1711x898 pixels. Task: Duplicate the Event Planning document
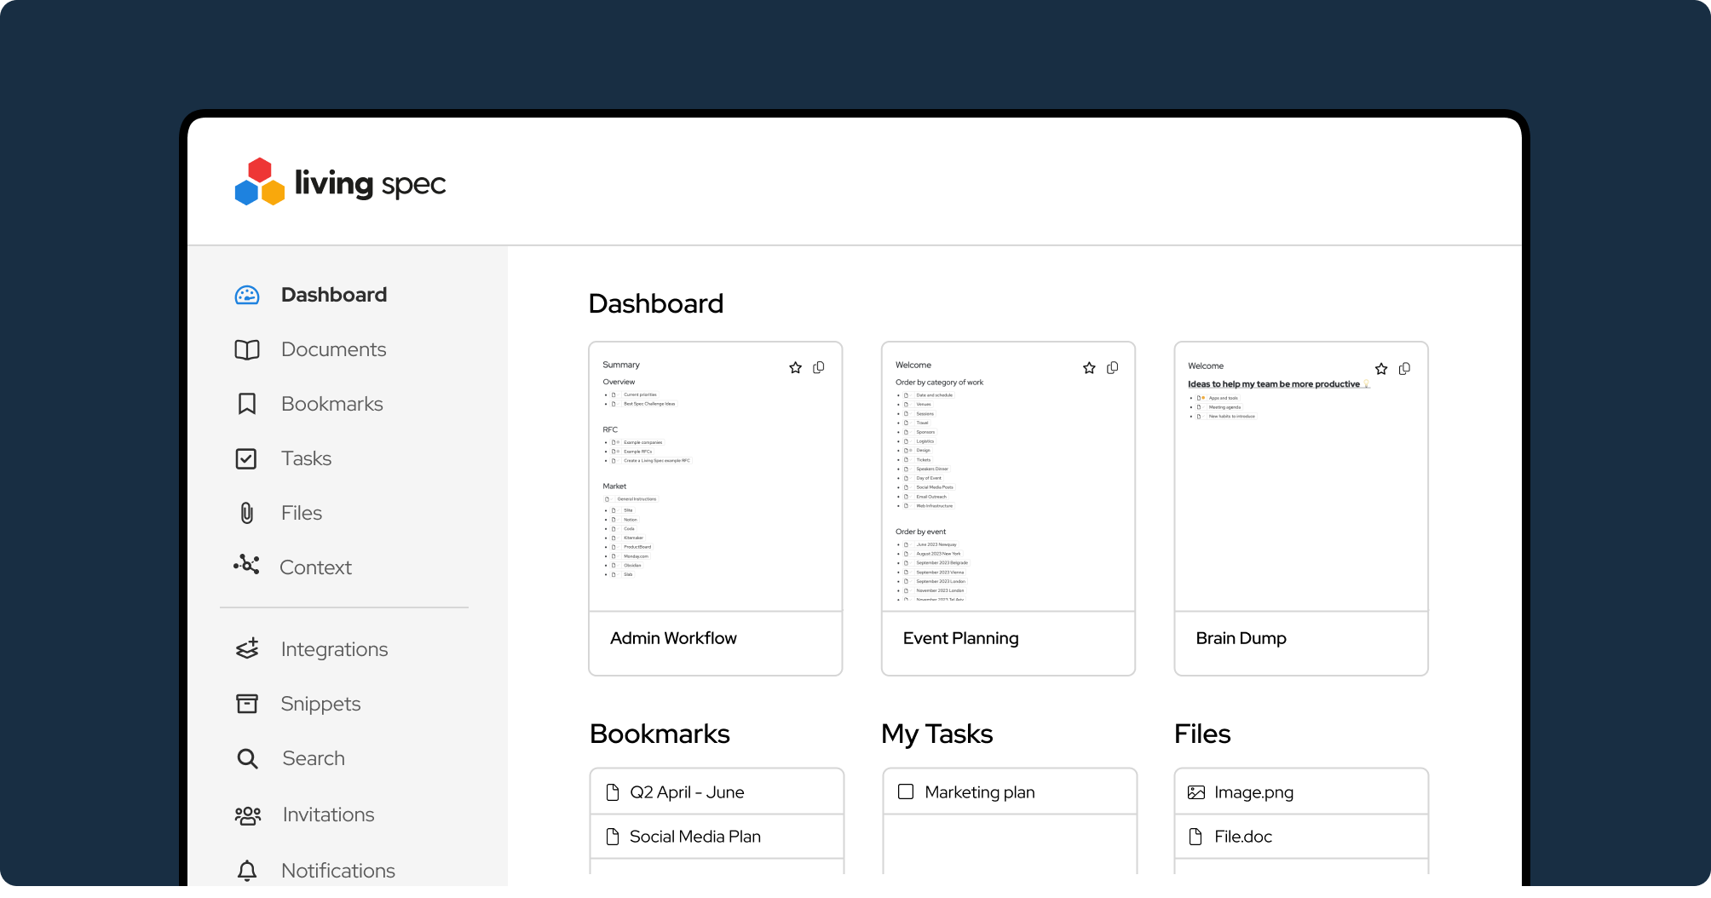(1113, 368)
